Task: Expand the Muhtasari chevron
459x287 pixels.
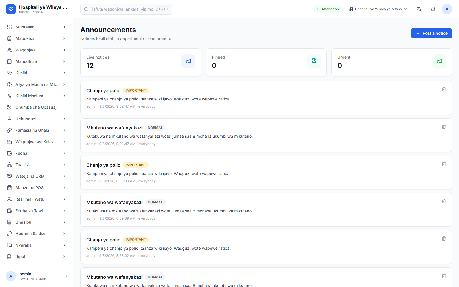Action: tap(64, 27)
